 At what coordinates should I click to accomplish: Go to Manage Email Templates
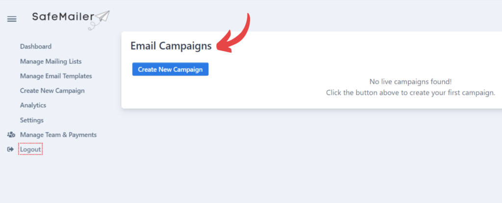pos(56,76)
